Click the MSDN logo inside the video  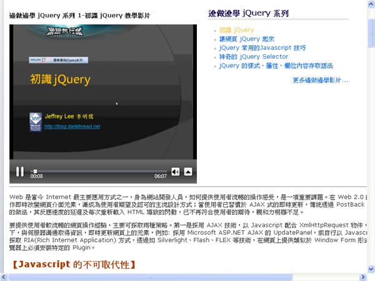pyautogui.click(x=37, y=60)
